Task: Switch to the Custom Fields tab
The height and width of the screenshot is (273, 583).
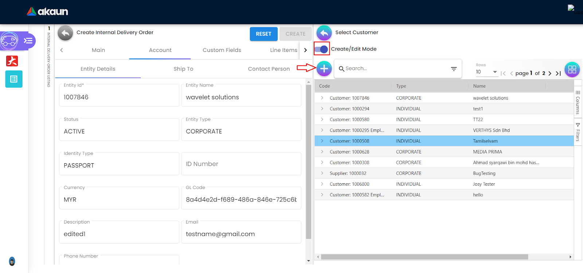Action: click(222, 50)
